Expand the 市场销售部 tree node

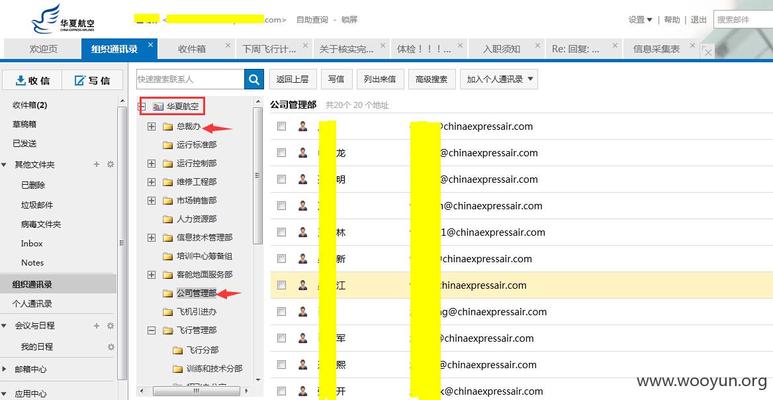(152, 201)
